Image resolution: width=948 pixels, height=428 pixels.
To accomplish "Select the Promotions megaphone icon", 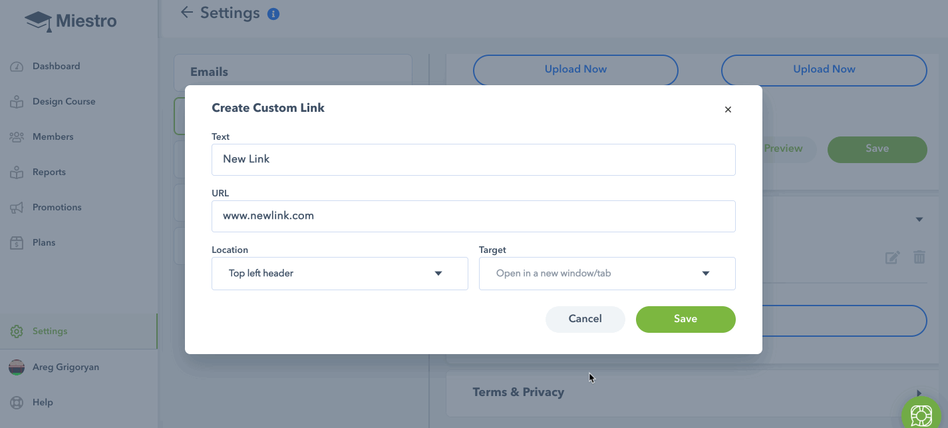I will (x=17, y=208).
